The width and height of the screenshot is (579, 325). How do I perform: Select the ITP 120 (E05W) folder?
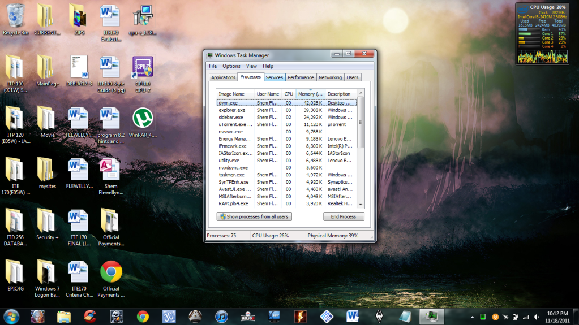pyautogui.click(x=15, y=125)
